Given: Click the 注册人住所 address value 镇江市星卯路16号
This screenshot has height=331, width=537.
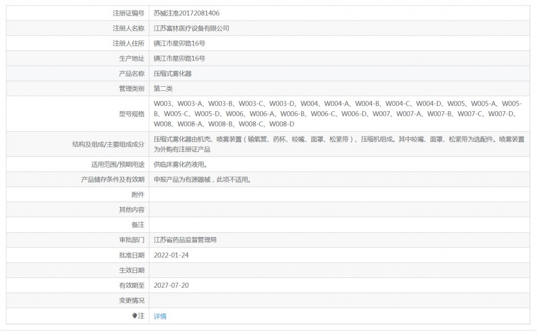Looking at the screenshot, I should pos(179,43).
